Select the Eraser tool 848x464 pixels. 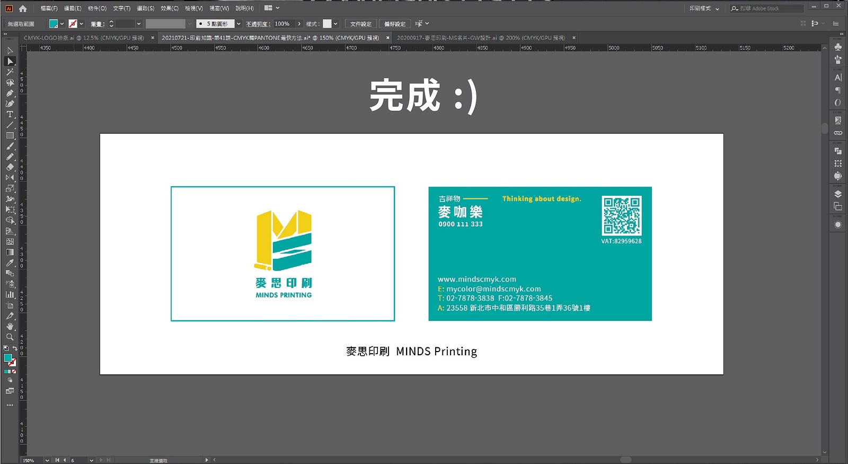pyautogui.click(x=10, y=167)
